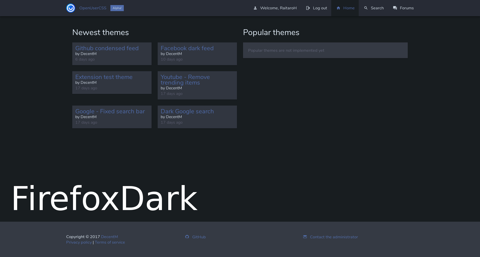Image resolution: width=480 pixels, height=257 pixels.
Task: Click DecentM copyright link in footer
Action: coord(109,237)
